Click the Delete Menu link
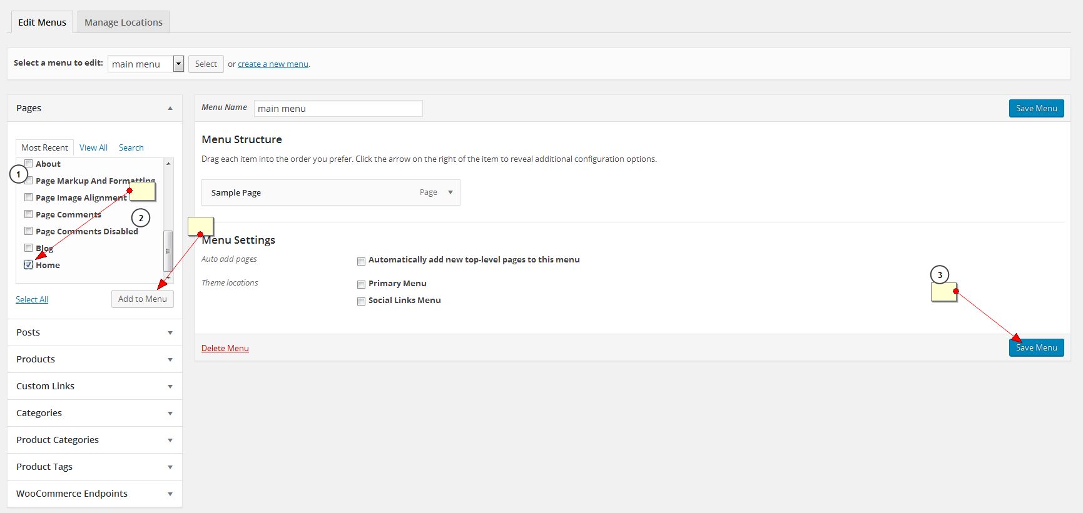 (x=225, y=348)
